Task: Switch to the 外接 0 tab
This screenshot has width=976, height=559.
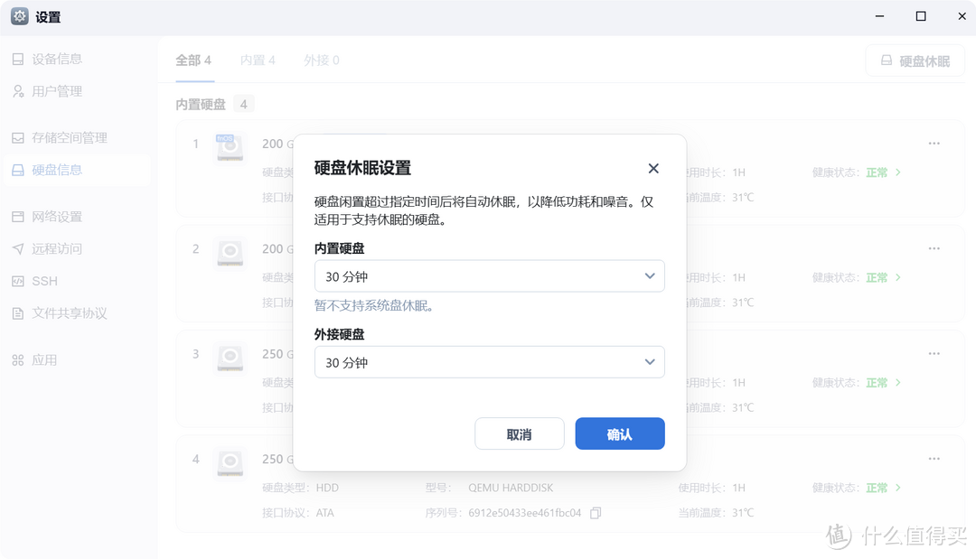Action: click(322, 61)
